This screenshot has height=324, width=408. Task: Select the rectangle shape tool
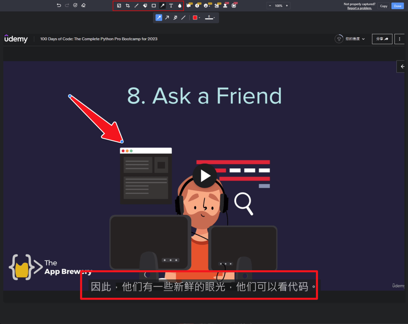[154, 6]
